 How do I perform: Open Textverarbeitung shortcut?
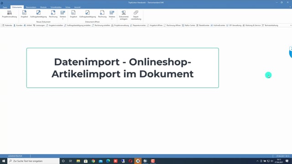(x=270, y=26)
